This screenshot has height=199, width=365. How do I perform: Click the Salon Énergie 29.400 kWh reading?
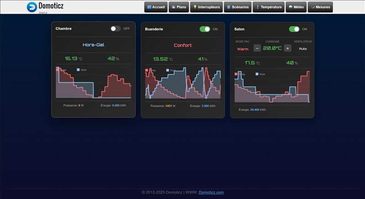tap(252, 109)
